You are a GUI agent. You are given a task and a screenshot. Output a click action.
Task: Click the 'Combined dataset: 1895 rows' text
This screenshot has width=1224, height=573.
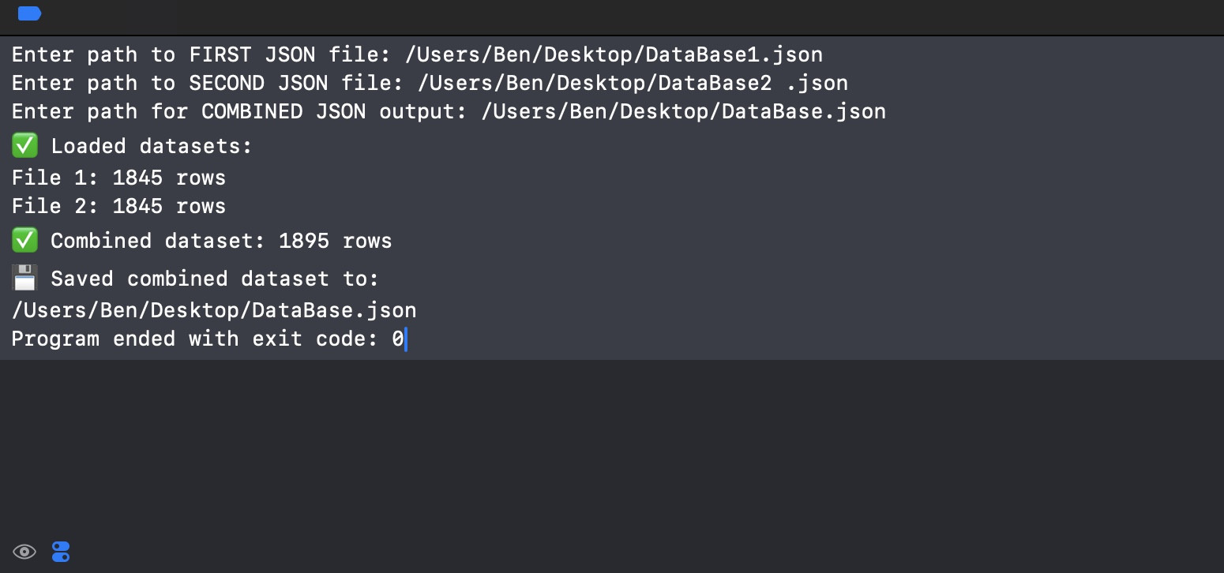(221, 241)
